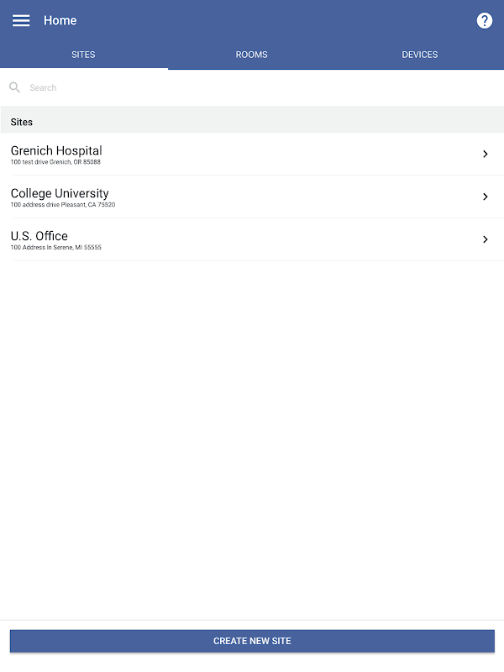Viewport: 504px width, 672px height.
Task: Click the magnifying glass search icon
Action: click(14, 87)
